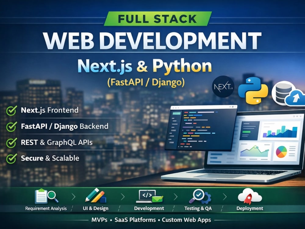The width and height of the screenshot is (305, 229).
Task: Click the Testing & QA label
Action: coord(198,209)
